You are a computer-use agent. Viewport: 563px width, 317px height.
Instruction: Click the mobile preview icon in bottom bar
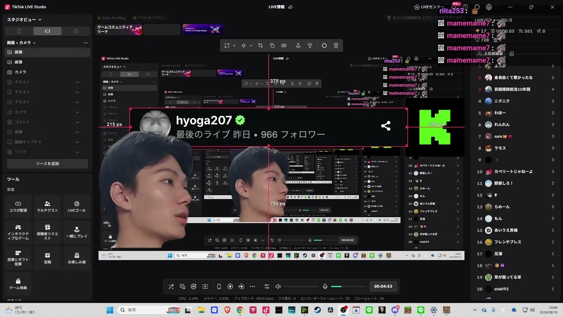coord(219,287)
